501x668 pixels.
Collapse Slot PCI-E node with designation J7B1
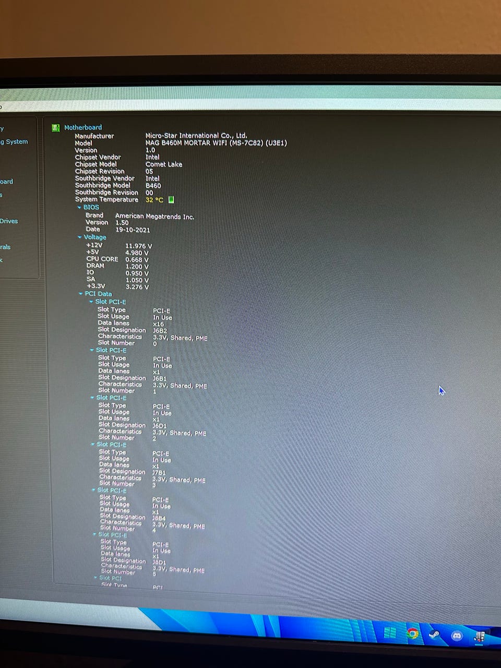(93, 445)
